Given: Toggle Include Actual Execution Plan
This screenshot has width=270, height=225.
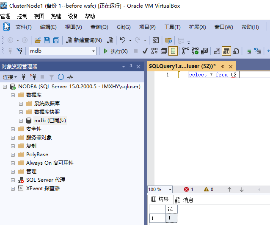Looking at the screenshot, I should coord(186,51).
